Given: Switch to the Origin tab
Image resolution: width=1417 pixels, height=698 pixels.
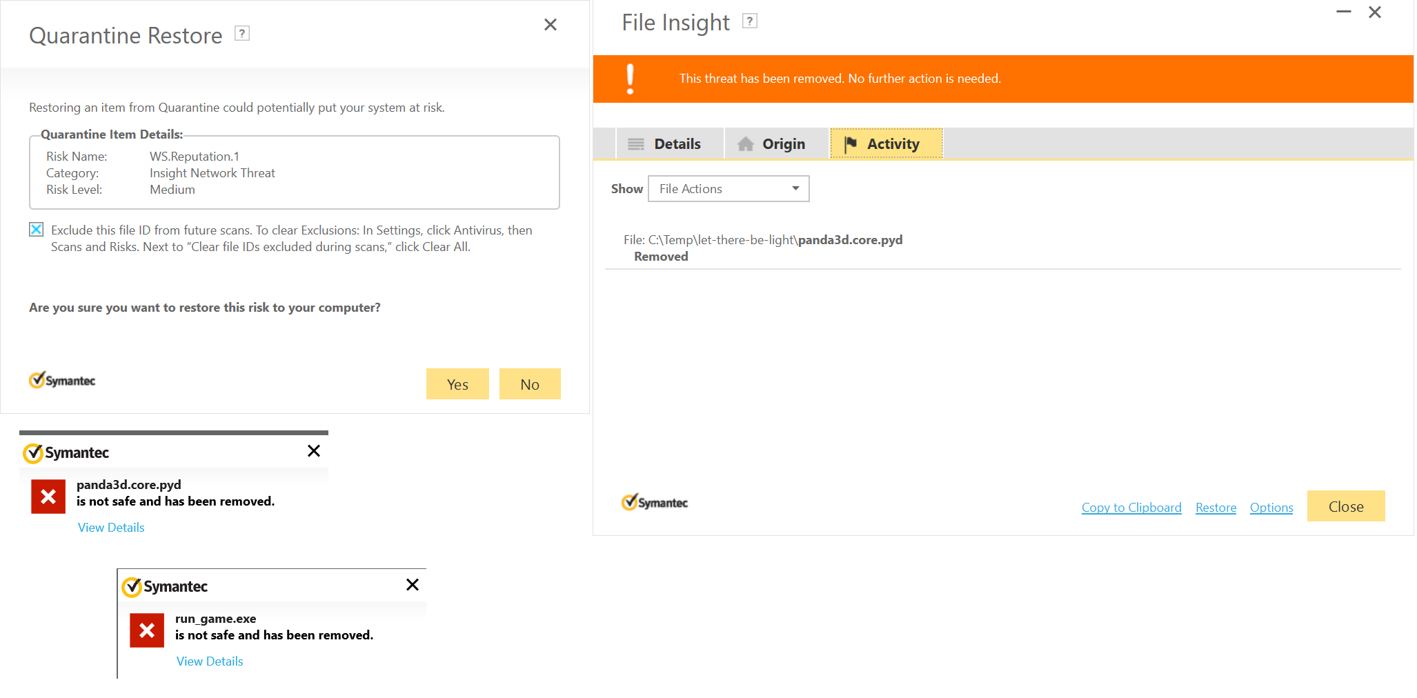Looking at the screenshot, I should (777, 144).
